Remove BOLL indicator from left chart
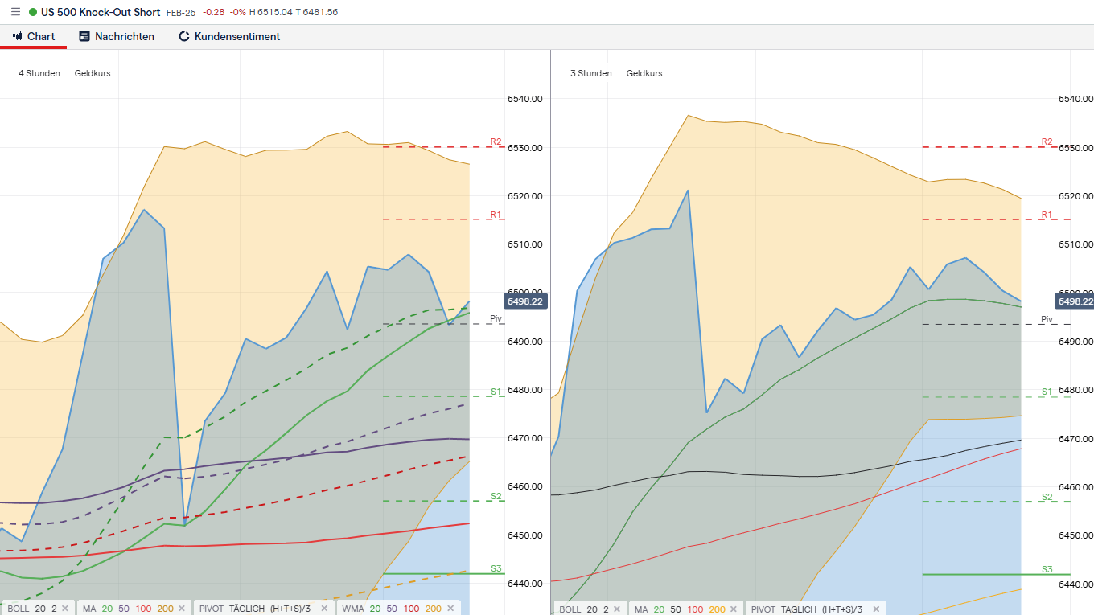 coord(66,609)
